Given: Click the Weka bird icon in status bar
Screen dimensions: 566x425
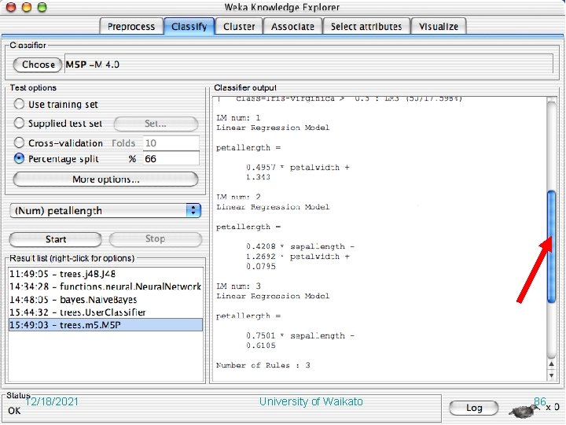Looking at the screenshot, I should pyautogui.click(x=523, y=410).
